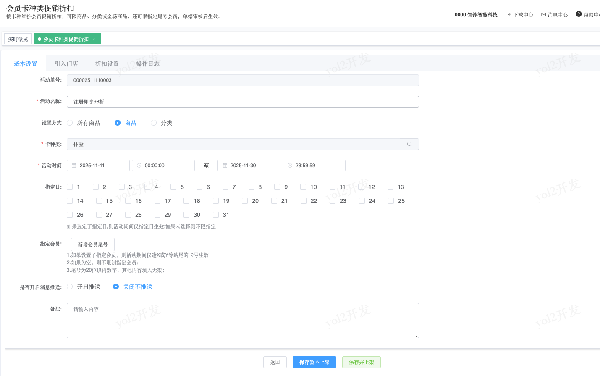This screenshot has width=600, height=376.
Task: Click the 0000.领锋智能科技 account name
Action: pos(476,15)
